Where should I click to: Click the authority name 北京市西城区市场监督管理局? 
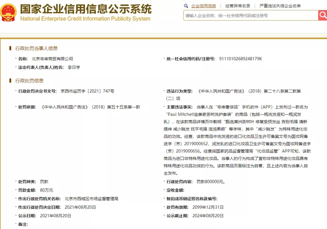(91, 199)
